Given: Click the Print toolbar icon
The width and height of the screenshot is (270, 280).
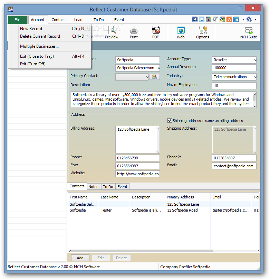Looking at the screenshot, I should (x=134, y=32).
